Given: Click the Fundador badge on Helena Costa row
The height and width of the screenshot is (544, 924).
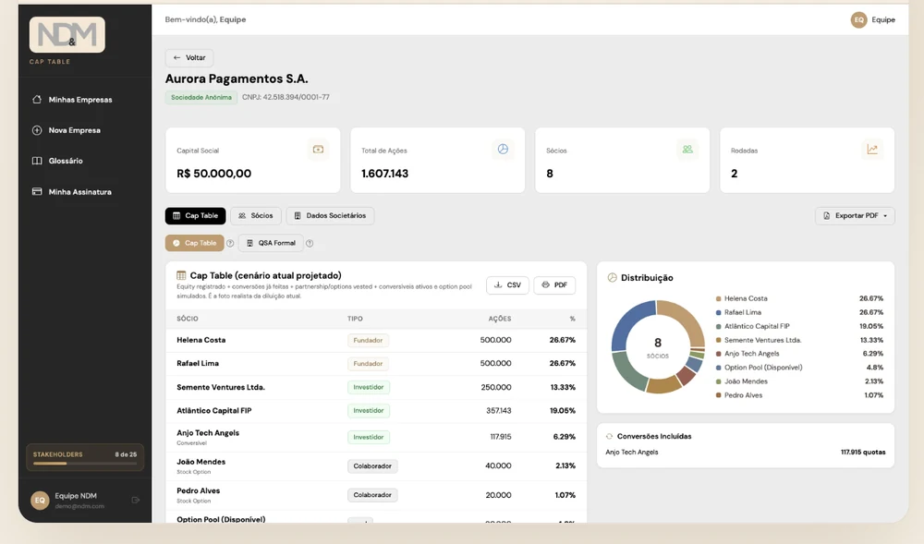Looking at the screenshot, I should (368, 340).
